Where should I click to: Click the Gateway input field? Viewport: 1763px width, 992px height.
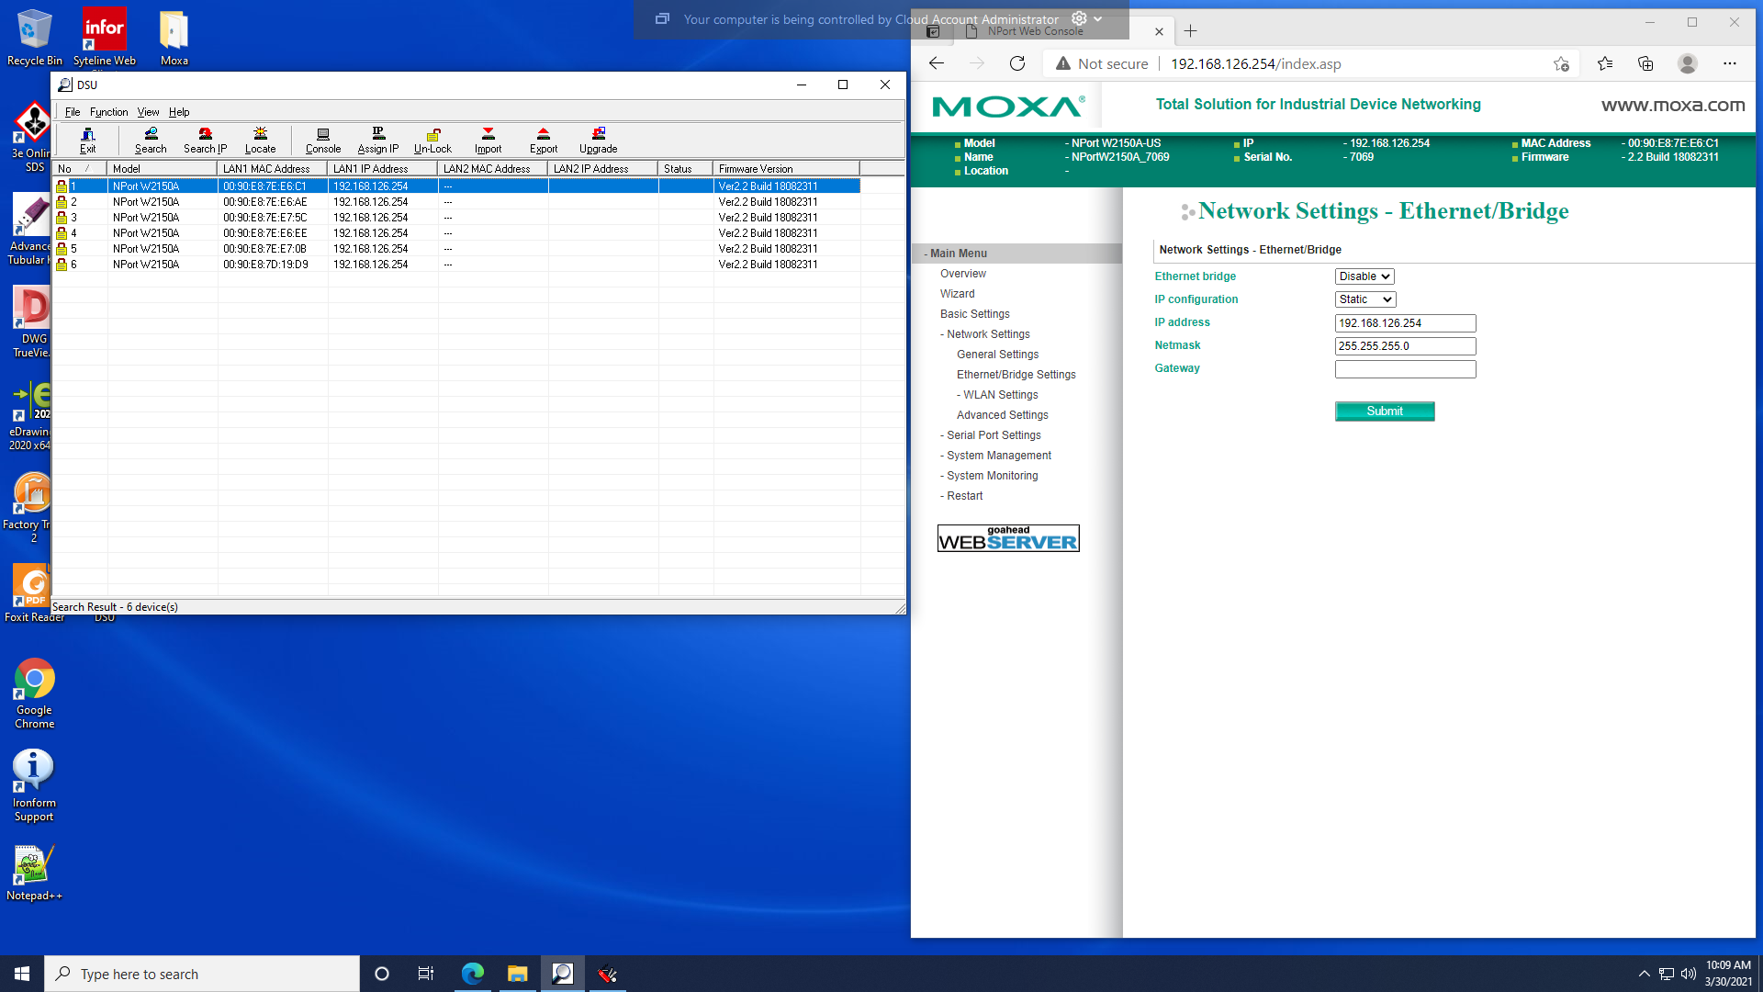coord(1405,369)
